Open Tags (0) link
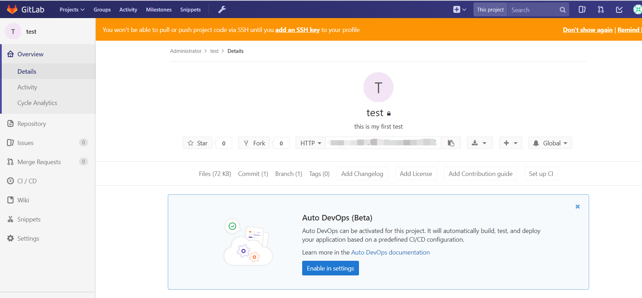Image resolution: width=642 pixels, height=298 pixels. click(x=319, y=174)
